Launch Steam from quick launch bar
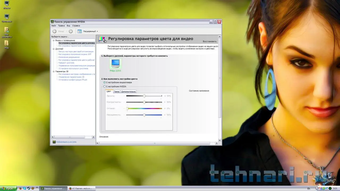The width and height of the screenshot is (340, 191). (x=29, y=188)
